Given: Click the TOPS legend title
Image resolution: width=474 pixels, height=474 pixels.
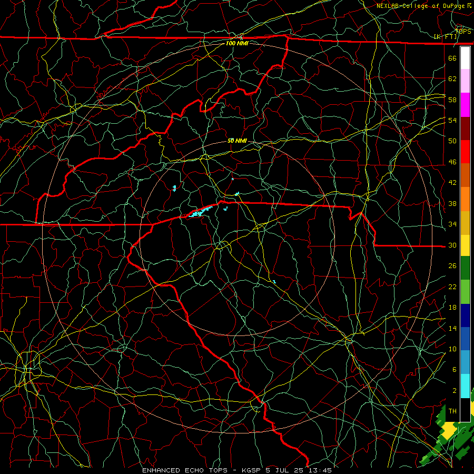Looking at the screenshot, I should 463,31.
